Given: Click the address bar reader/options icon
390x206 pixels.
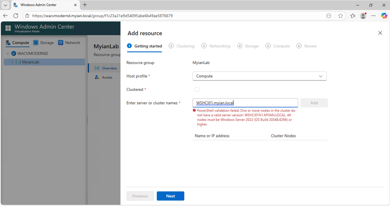Looking at the screenshot, I should point(329,16).
